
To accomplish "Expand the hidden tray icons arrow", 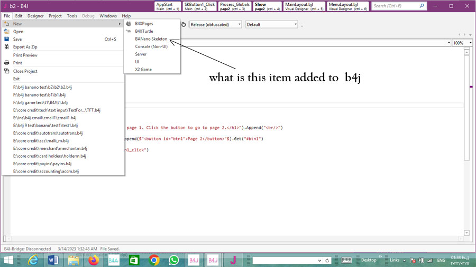I will (x=405, y=260).
